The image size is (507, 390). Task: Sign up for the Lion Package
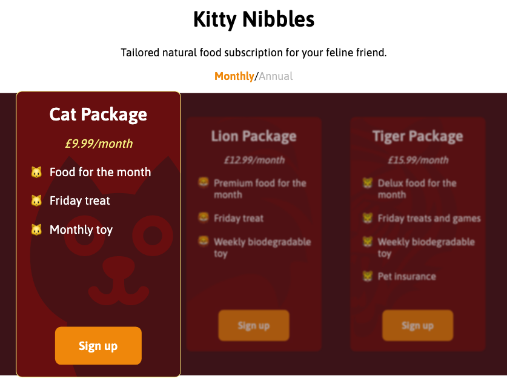click(254, 326)
